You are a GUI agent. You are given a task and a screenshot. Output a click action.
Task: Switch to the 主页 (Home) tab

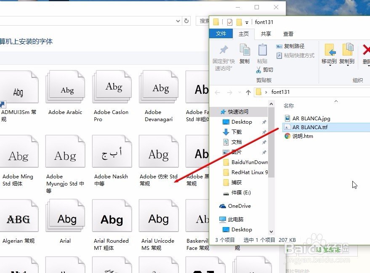(x=244, y=34)
